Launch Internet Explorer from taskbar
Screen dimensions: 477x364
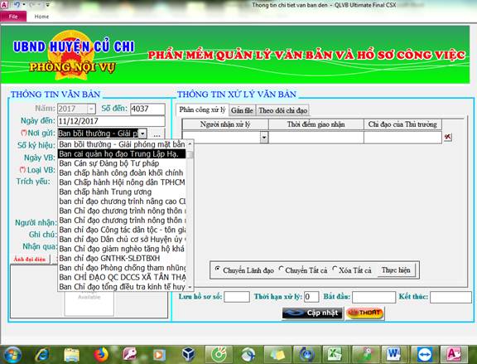click(x=42, y=355)
